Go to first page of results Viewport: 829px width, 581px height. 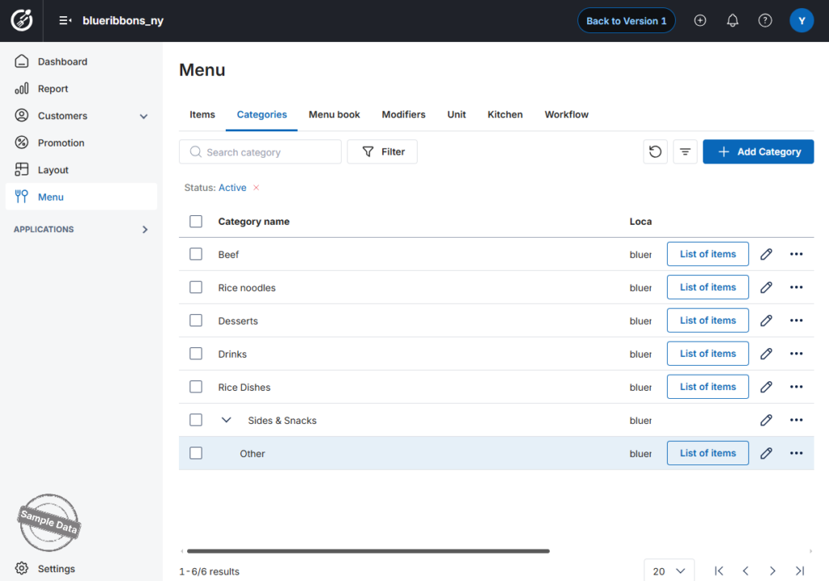(719, 571)
